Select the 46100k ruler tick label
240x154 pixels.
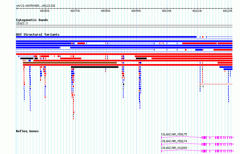[x=167, y=11]
